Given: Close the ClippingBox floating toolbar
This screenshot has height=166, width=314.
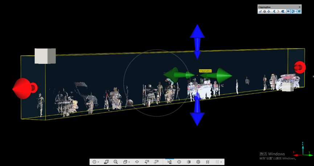Looking at the screenshot, I should pos(299,7).
